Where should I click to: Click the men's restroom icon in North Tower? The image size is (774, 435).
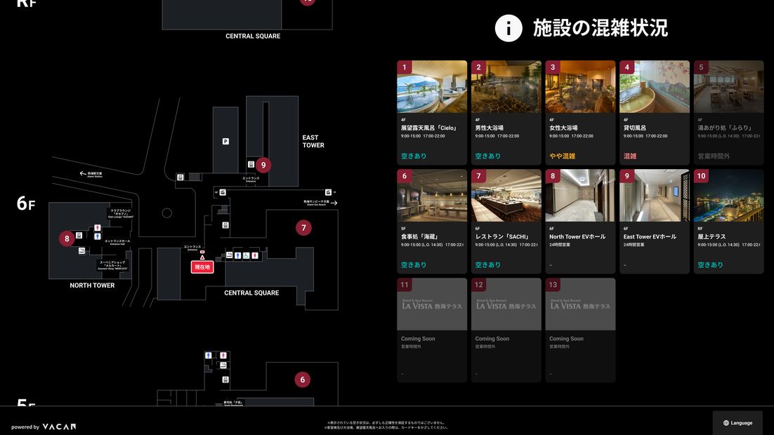(x=97, y=236)
